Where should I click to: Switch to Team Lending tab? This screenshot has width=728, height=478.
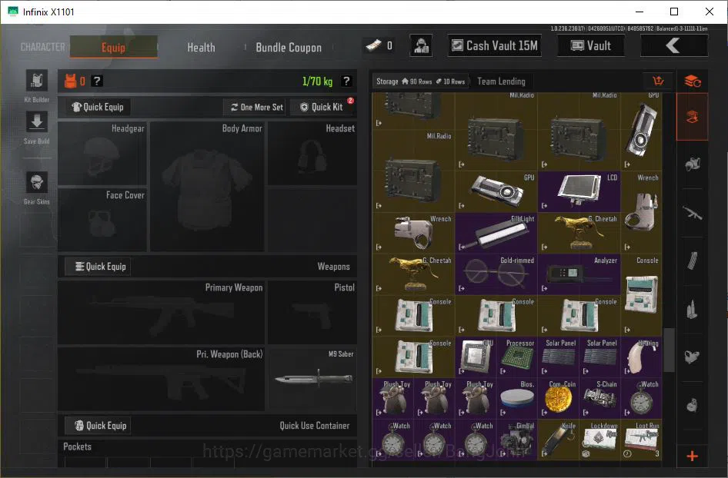point(502,81)
